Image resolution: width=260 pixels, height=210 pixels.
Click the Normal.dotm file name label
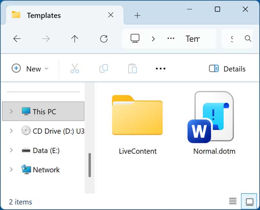[x=214, y=151]
